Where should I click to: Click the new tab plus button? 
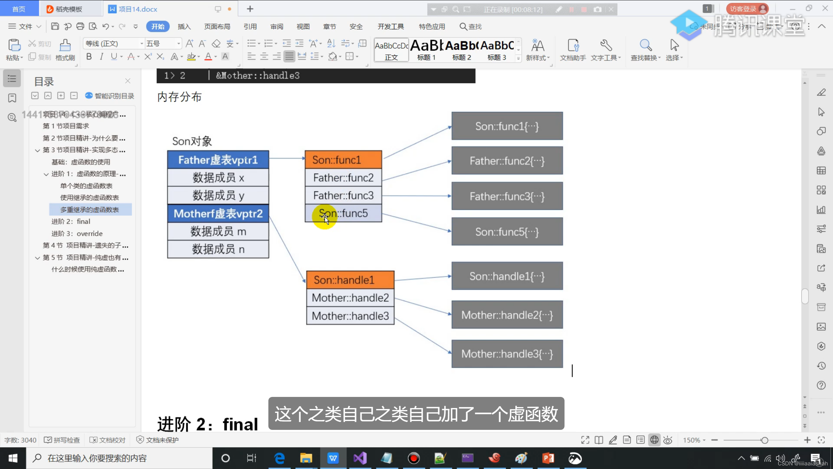(x=250, y=9)
